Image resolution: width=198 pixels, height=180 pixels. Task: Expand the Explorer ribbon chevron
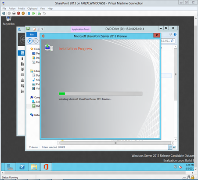click(x=171, y=34)
